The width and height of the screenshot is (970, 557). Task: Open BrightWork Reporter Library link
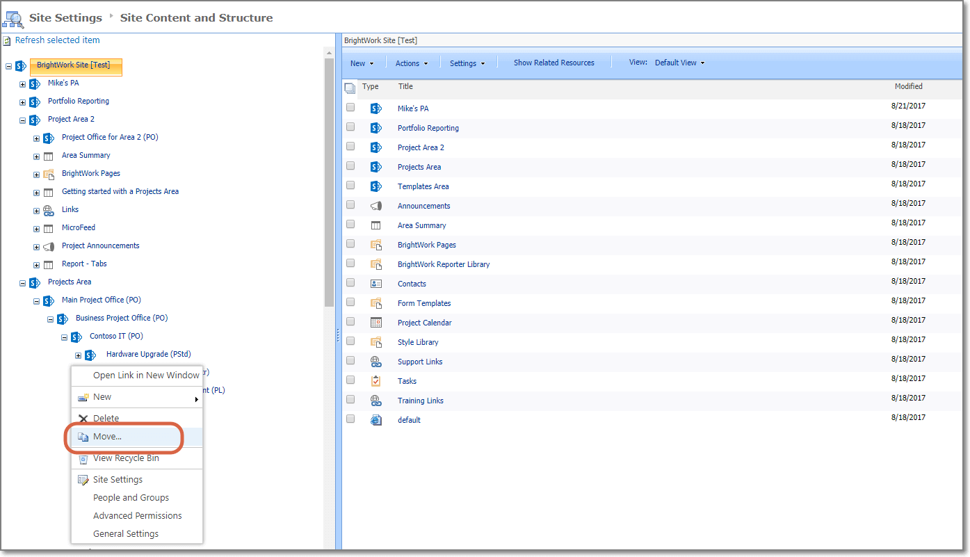click(444, 264)
